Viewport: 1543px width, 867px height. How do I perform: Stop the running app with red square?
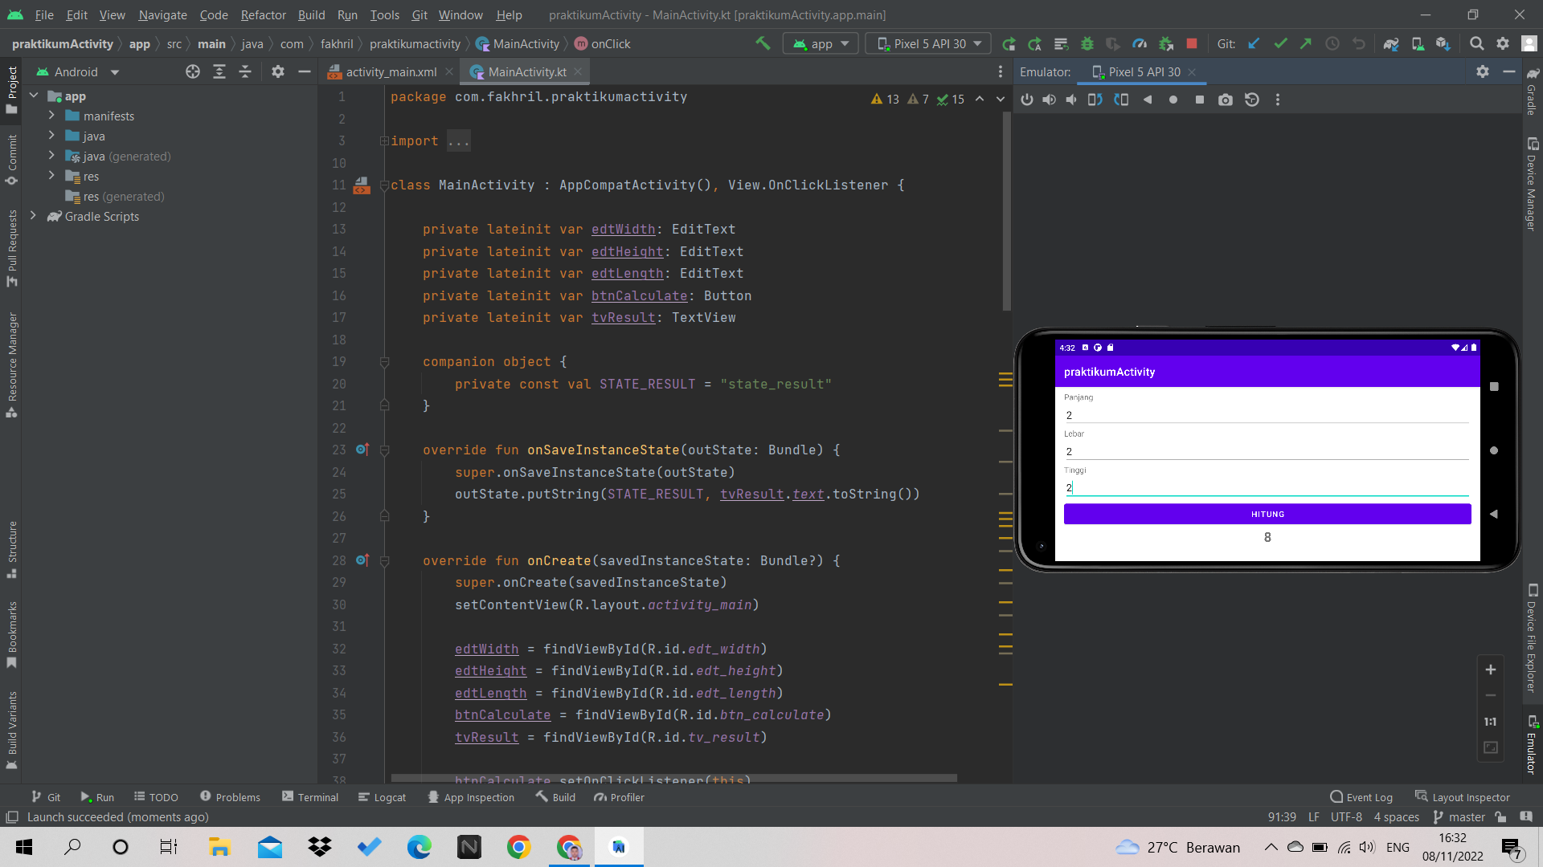click(x=1192, y=43)
